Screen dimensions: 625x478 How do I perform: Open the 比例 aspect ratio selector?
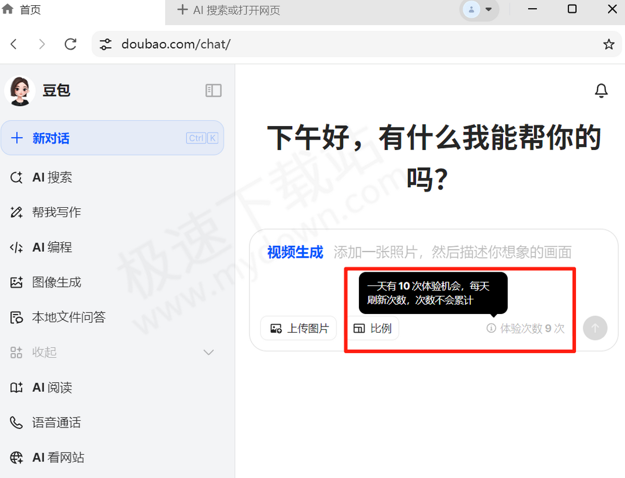pos(372,328)
